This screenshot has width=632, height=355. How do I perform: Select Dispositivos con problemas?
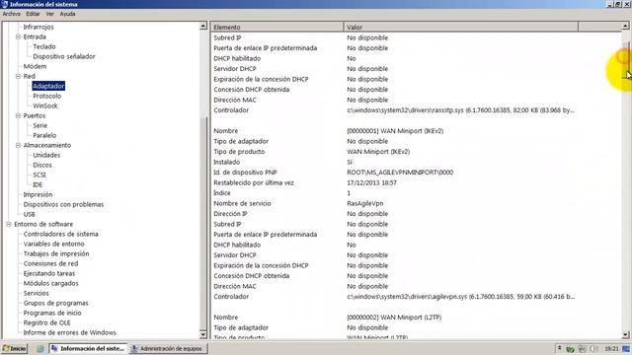[x=63, y=204]
